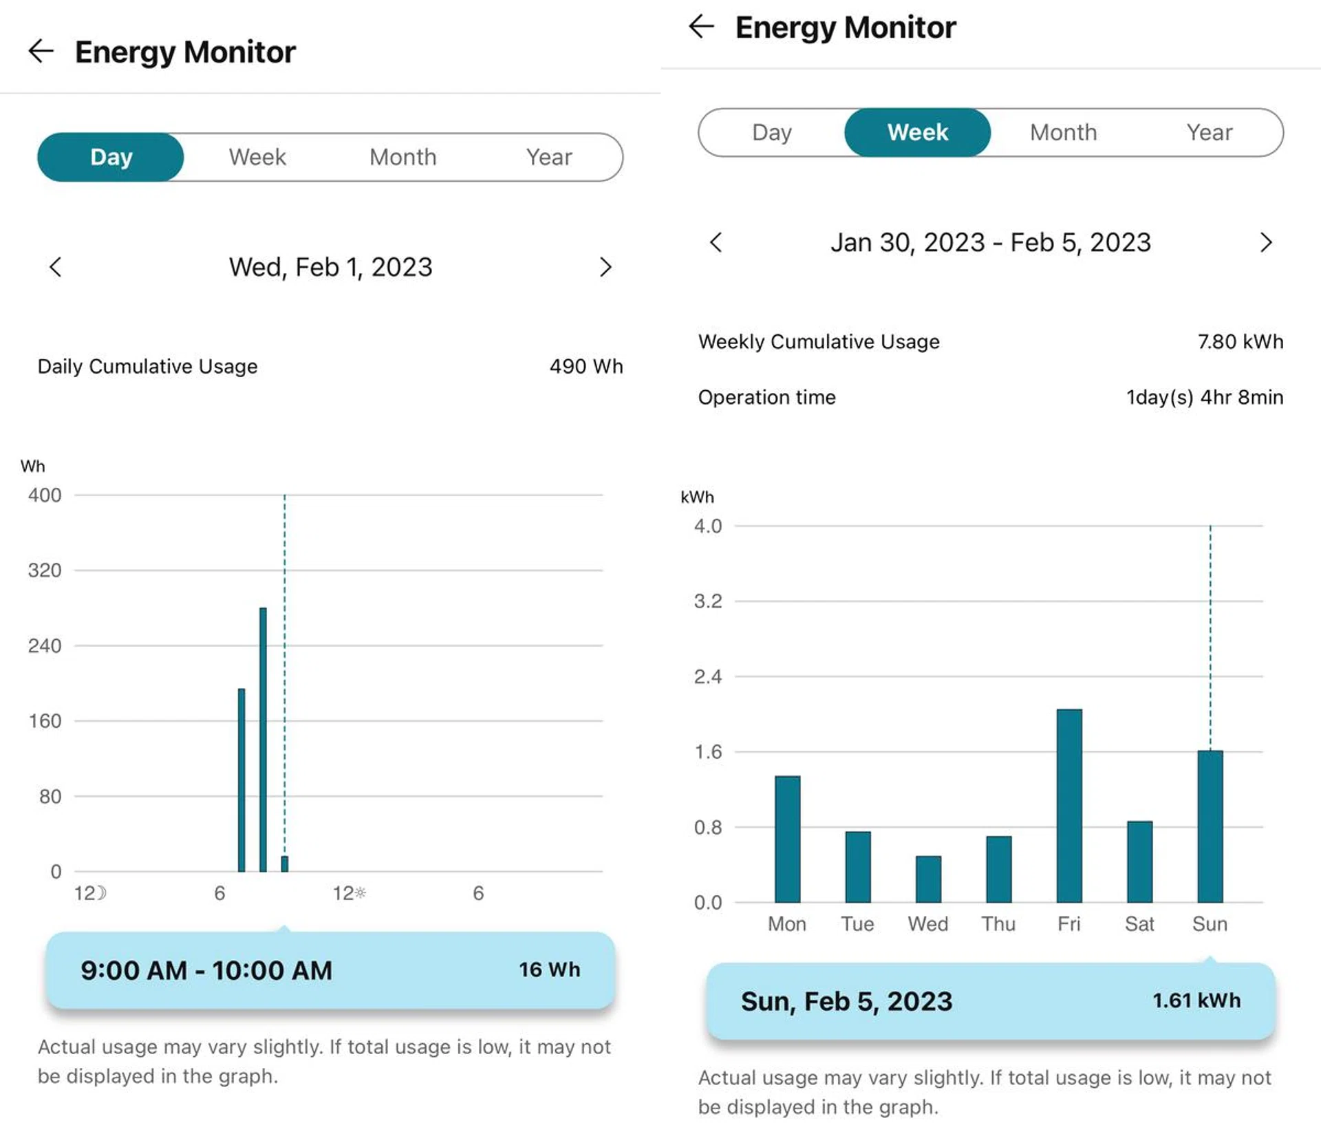Go to next day after Feb 1
The image size is (1321, 1136).
[605, 267]
